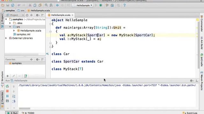Screen dimensions: 204x114
Task: Add a new favorites list with plus
Action: click(8, 76)
